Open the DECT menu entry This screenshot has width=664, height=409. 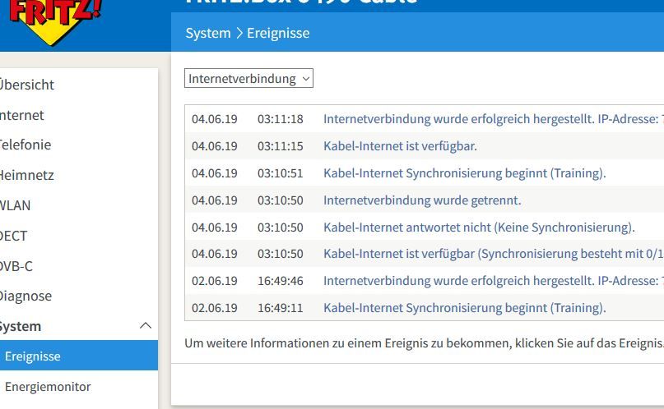(x=14, y=236)
